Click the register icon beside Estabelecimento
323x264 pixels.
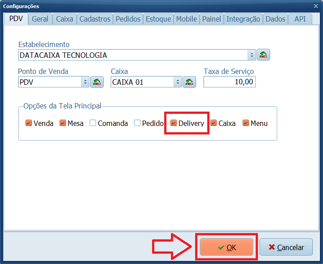click(x=263, y=55)
